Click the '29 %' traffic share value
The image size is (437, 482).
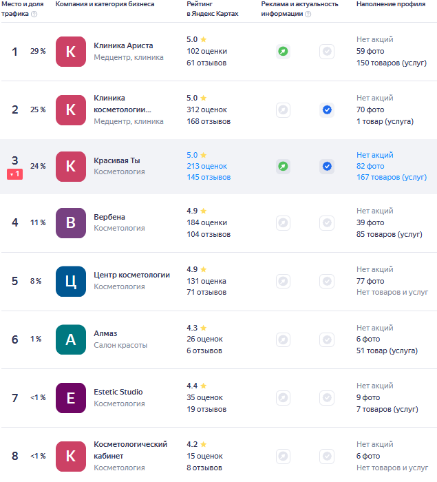click(x=38, y=52)
